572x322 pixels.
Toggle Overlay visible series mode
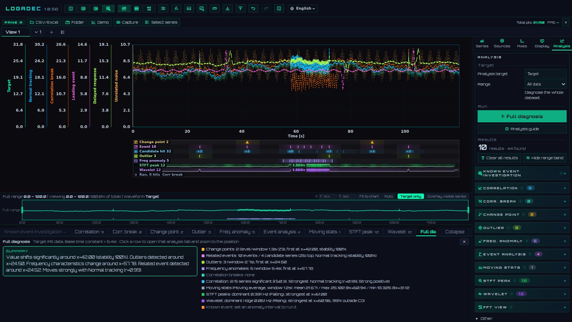(447, 196)
